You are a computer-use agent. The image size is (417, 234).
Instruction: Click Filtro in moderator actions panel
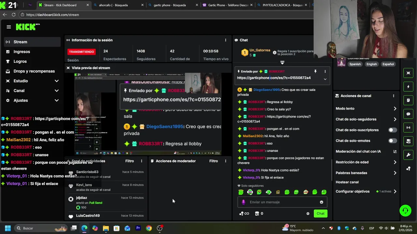(213, 161)
